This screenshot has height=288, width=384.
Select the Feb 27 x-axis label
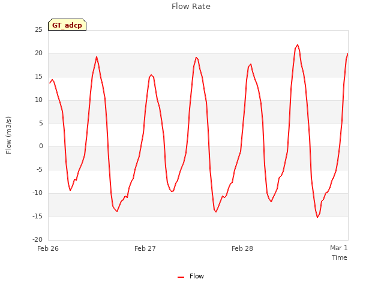[x=145, y=248]
